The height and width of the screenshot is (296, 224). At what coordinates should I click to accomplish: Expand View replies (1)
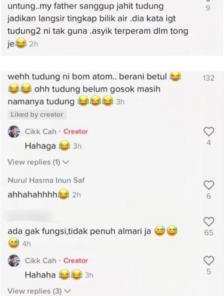coord(38,162)
